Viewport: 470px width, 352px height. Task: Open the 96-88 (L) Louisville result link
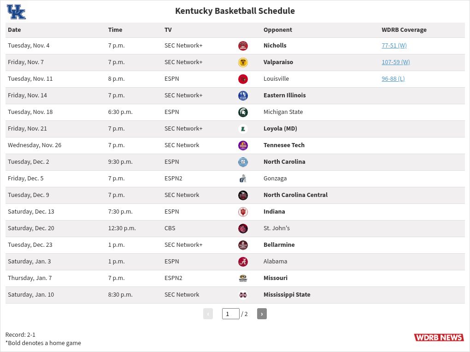pyautogui.click(x=393, y=79)
